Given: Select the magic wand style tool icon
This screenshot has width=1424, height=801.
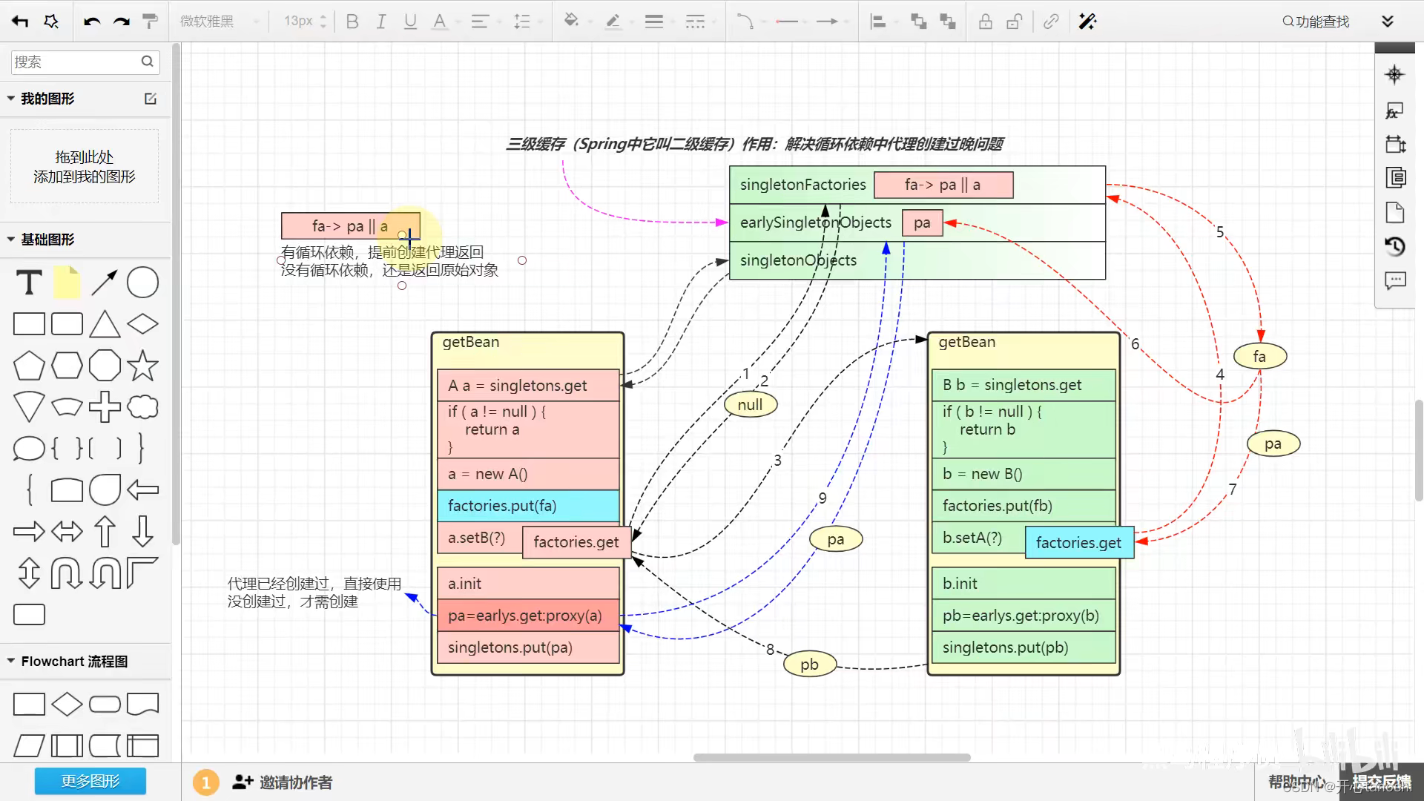Looking at the screenshot, I should click(1087, 21).
